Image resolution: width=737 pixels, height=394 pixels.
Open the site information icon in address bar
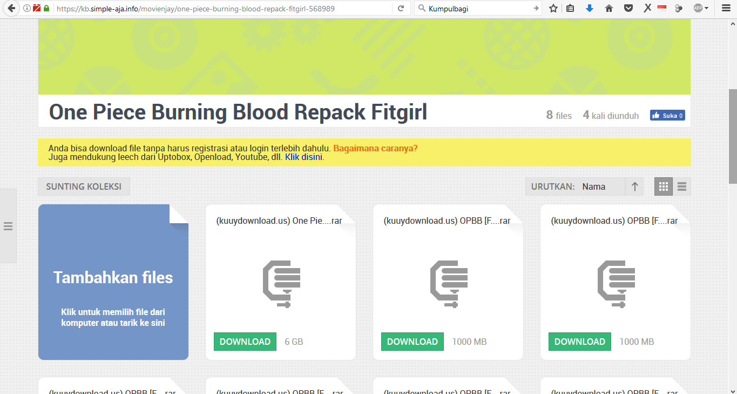(x=27, y=9)
